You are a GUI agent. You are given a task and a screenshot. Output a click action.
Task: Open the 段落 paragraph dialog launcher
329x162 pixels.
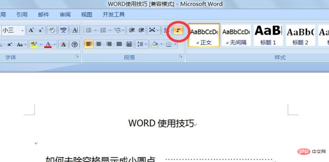pyautogui.click(x=181, y=56)
